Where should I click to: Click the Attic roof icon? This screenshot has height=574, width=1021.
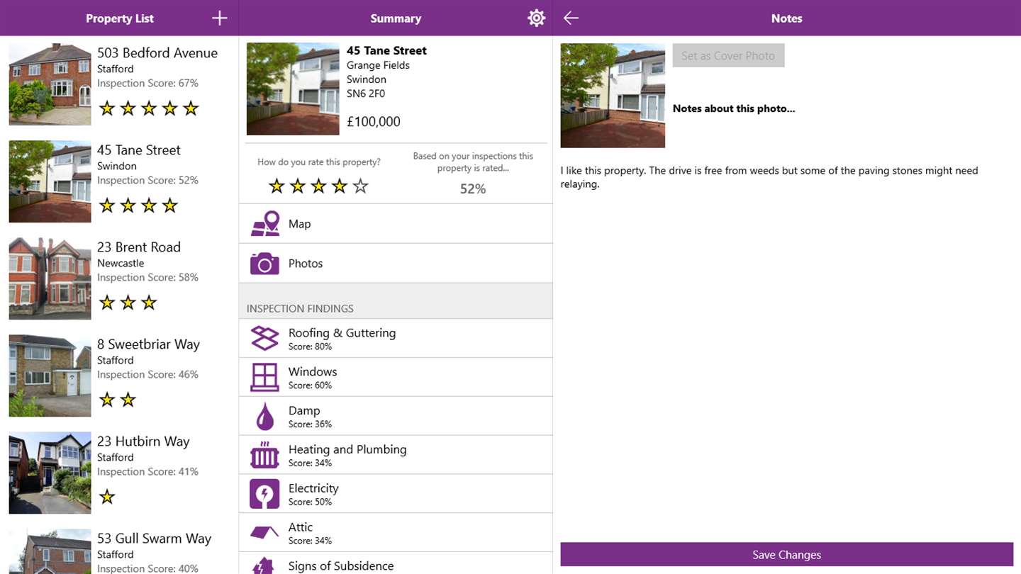(x=264, y=532)
